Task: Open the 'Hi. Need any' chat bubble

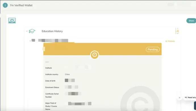Action: tap(190, 97)
